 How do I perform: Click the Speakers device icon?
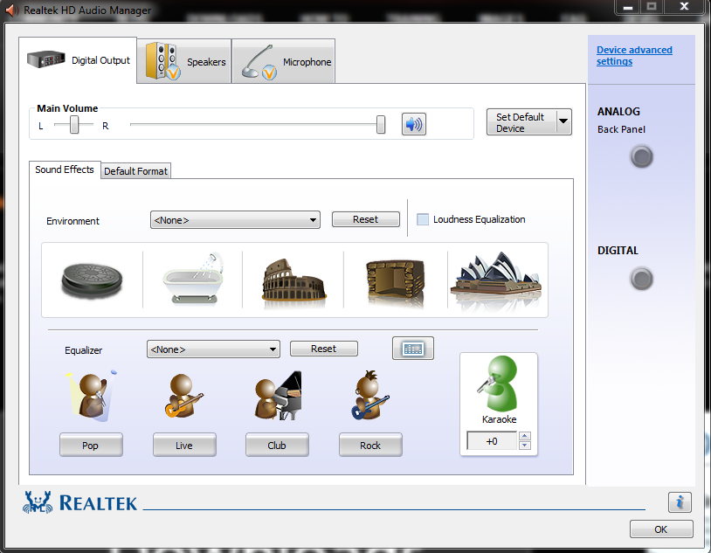(x=162, y=61)
